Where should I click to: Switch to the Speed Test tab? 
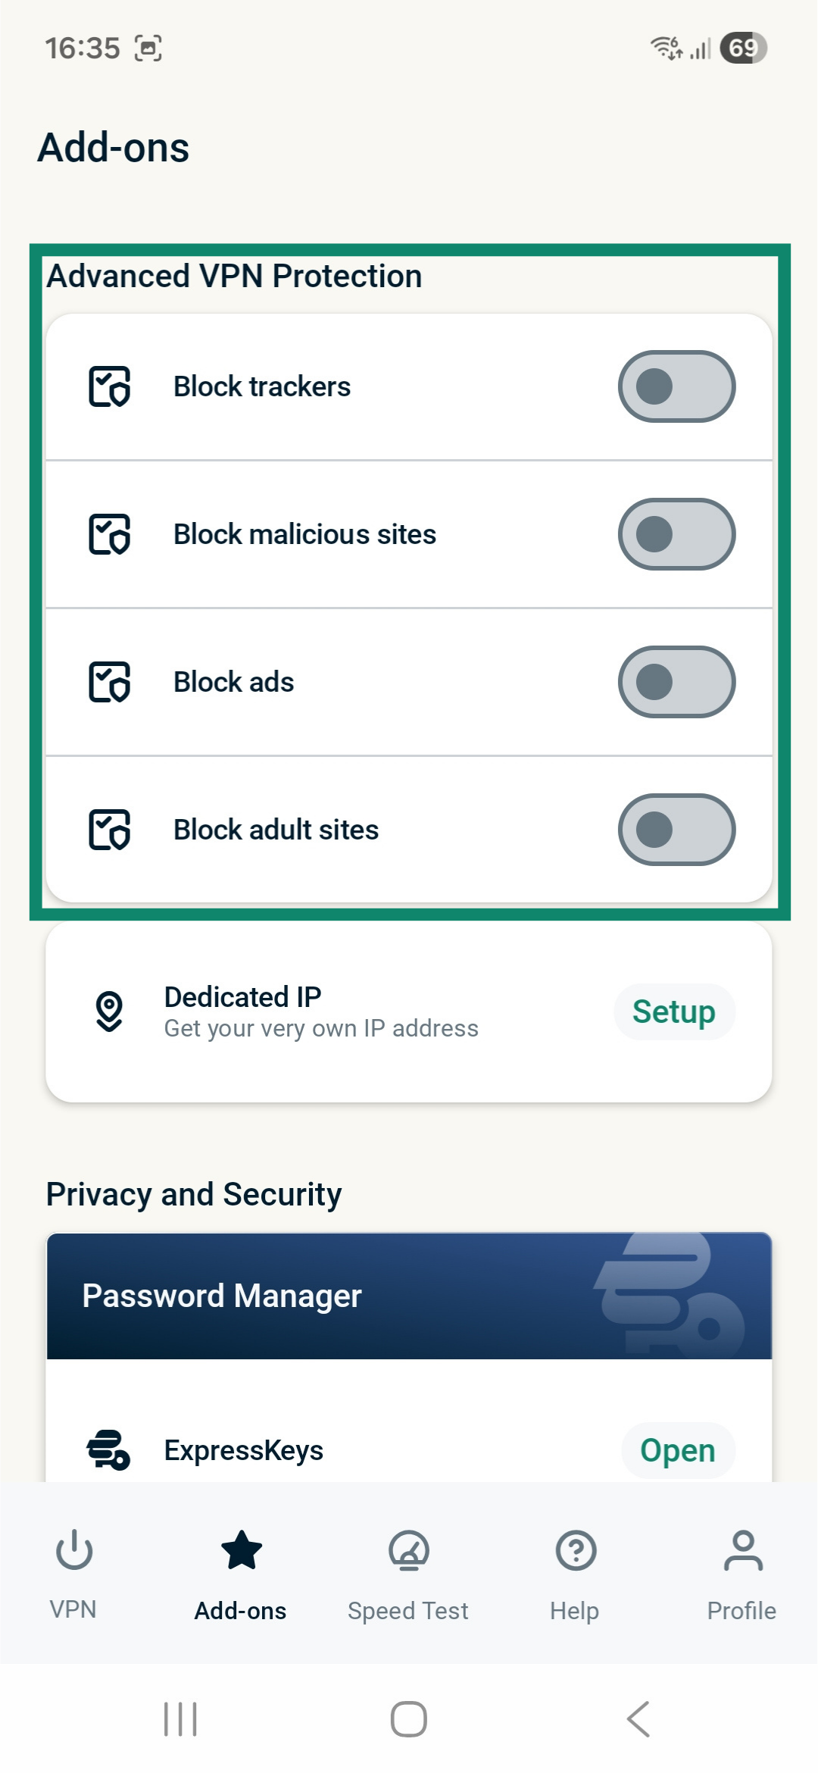[x=408, y=1610]
